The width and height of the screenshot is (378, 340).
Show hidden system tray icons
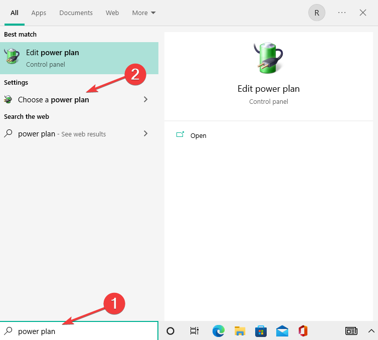[371, 331]
